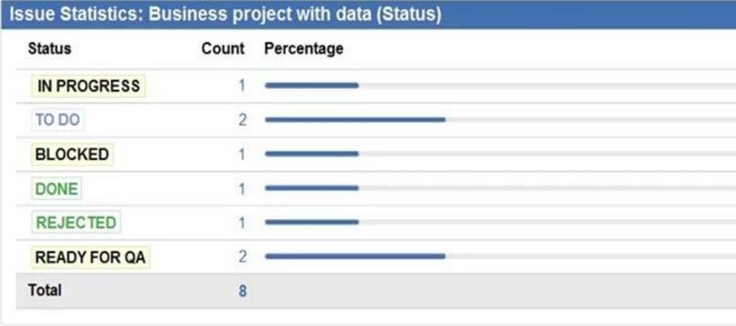Screen dimensions: 736x326
Task: Click the Status column header
Action: point(49,49)
